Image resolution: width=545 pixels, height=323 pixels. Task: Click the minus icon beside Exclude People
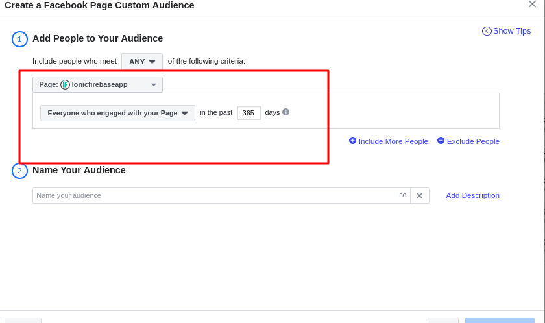pyautogui.click(x=441, y=140)
